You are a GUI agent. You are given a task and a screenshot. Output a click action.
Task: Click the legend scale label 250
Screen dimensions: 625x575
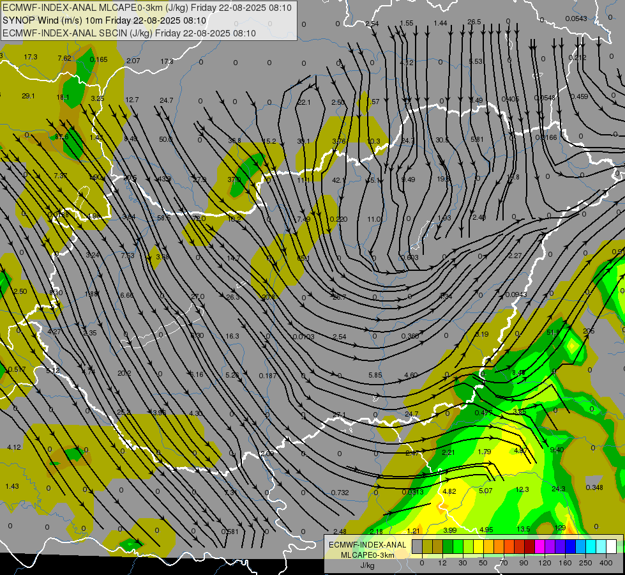point(585,563)
